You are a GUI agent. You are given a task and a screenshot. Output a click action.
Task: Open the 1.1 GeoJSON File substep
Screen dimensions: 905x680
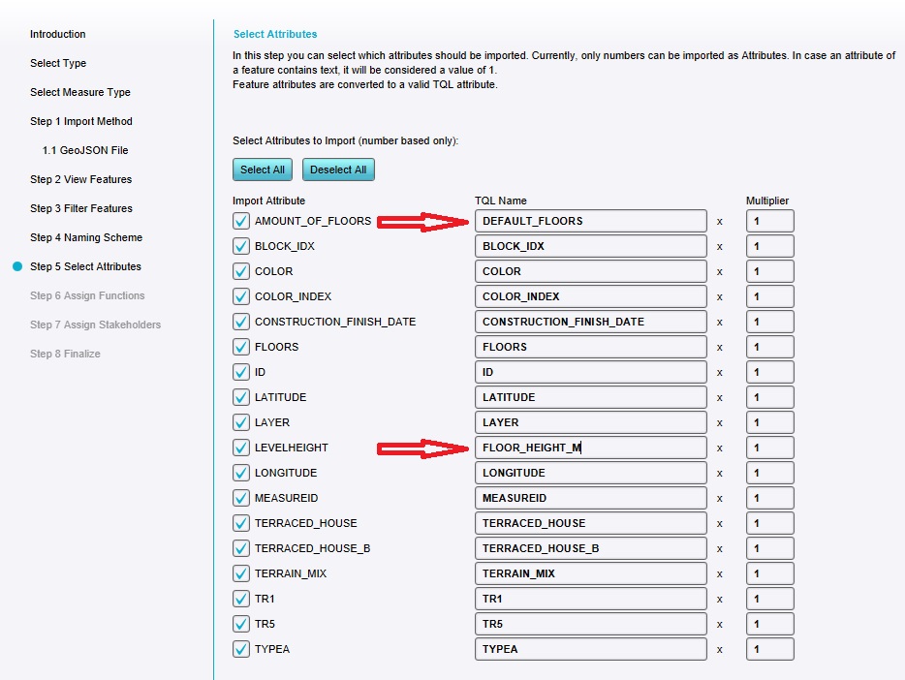(85, 150)
